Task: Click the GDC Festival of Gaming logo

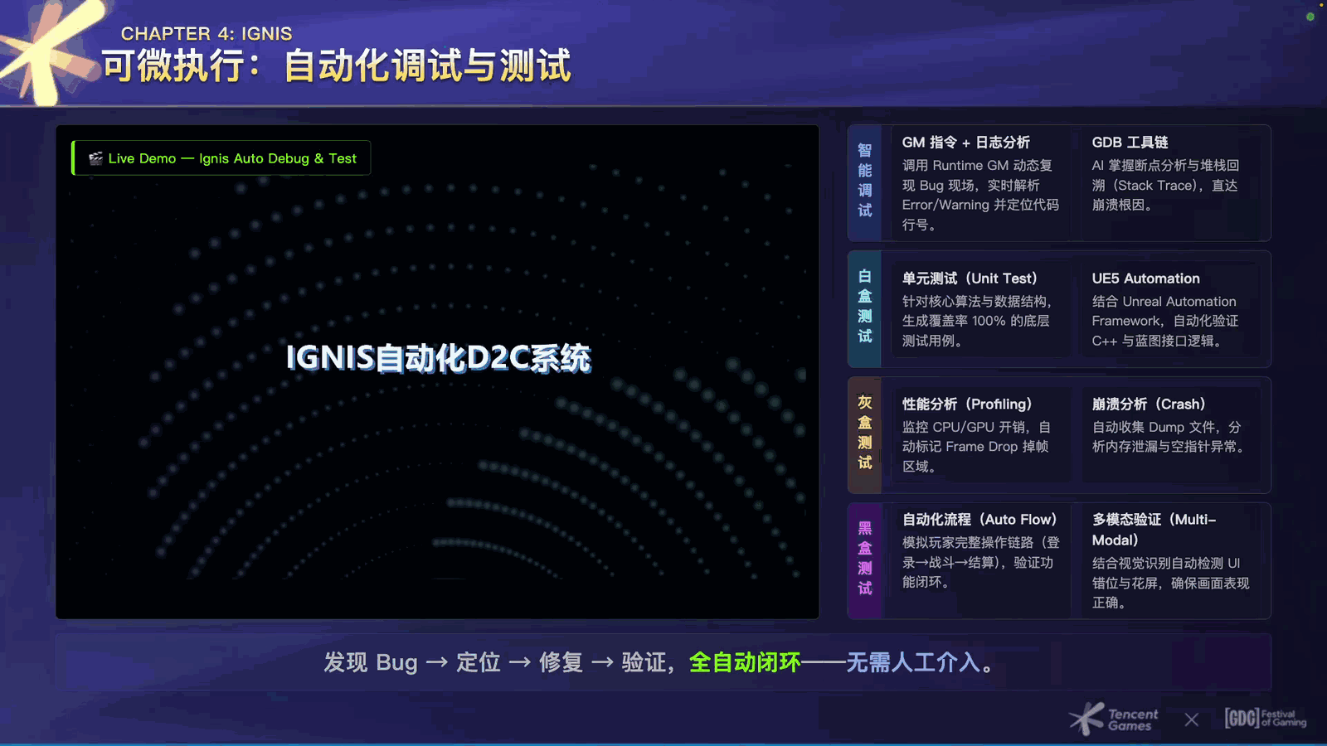Action: (1266, 718)
